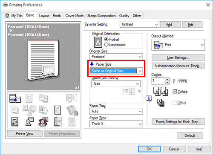Click the collated pages illustration icon
The image size is (213, 155).
tap(161, 91)
